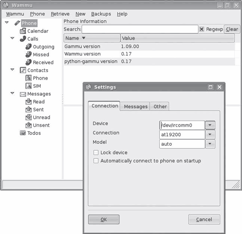Image resolution: width=242 pixels, height=234 pixels.
Task: Open the Unread messages icon
Action: coord(29,117)
